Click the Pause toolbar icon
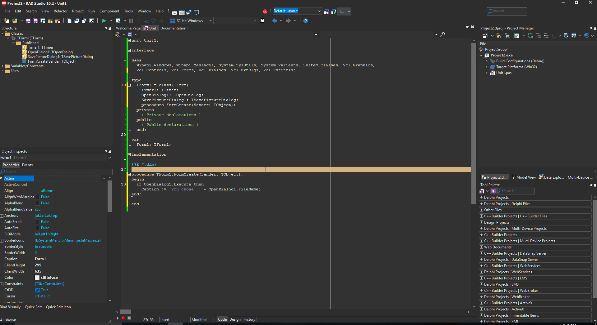 click(x=131, y=21)
